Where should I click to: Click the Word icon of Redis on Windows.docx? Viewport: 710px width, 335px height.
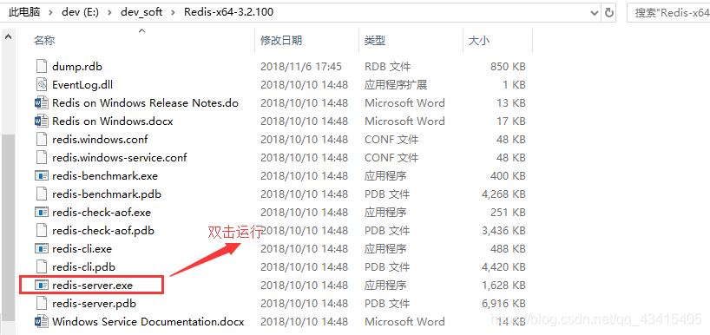click(x=42, y=122)
